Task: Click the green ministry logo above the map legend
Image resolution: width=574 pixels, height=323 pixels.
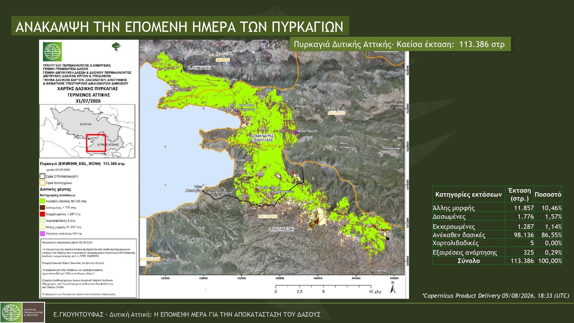Action: 52,52
